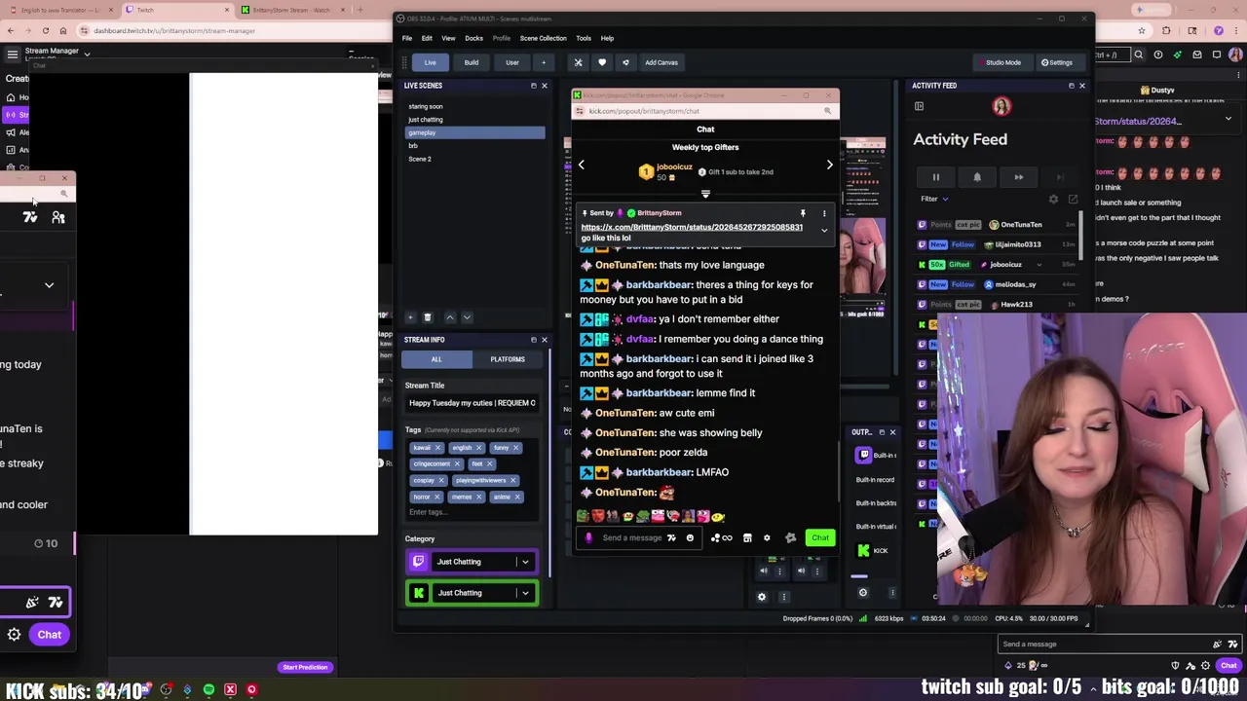Skip forward in the Activity Feed

[x=1019, y=177]
